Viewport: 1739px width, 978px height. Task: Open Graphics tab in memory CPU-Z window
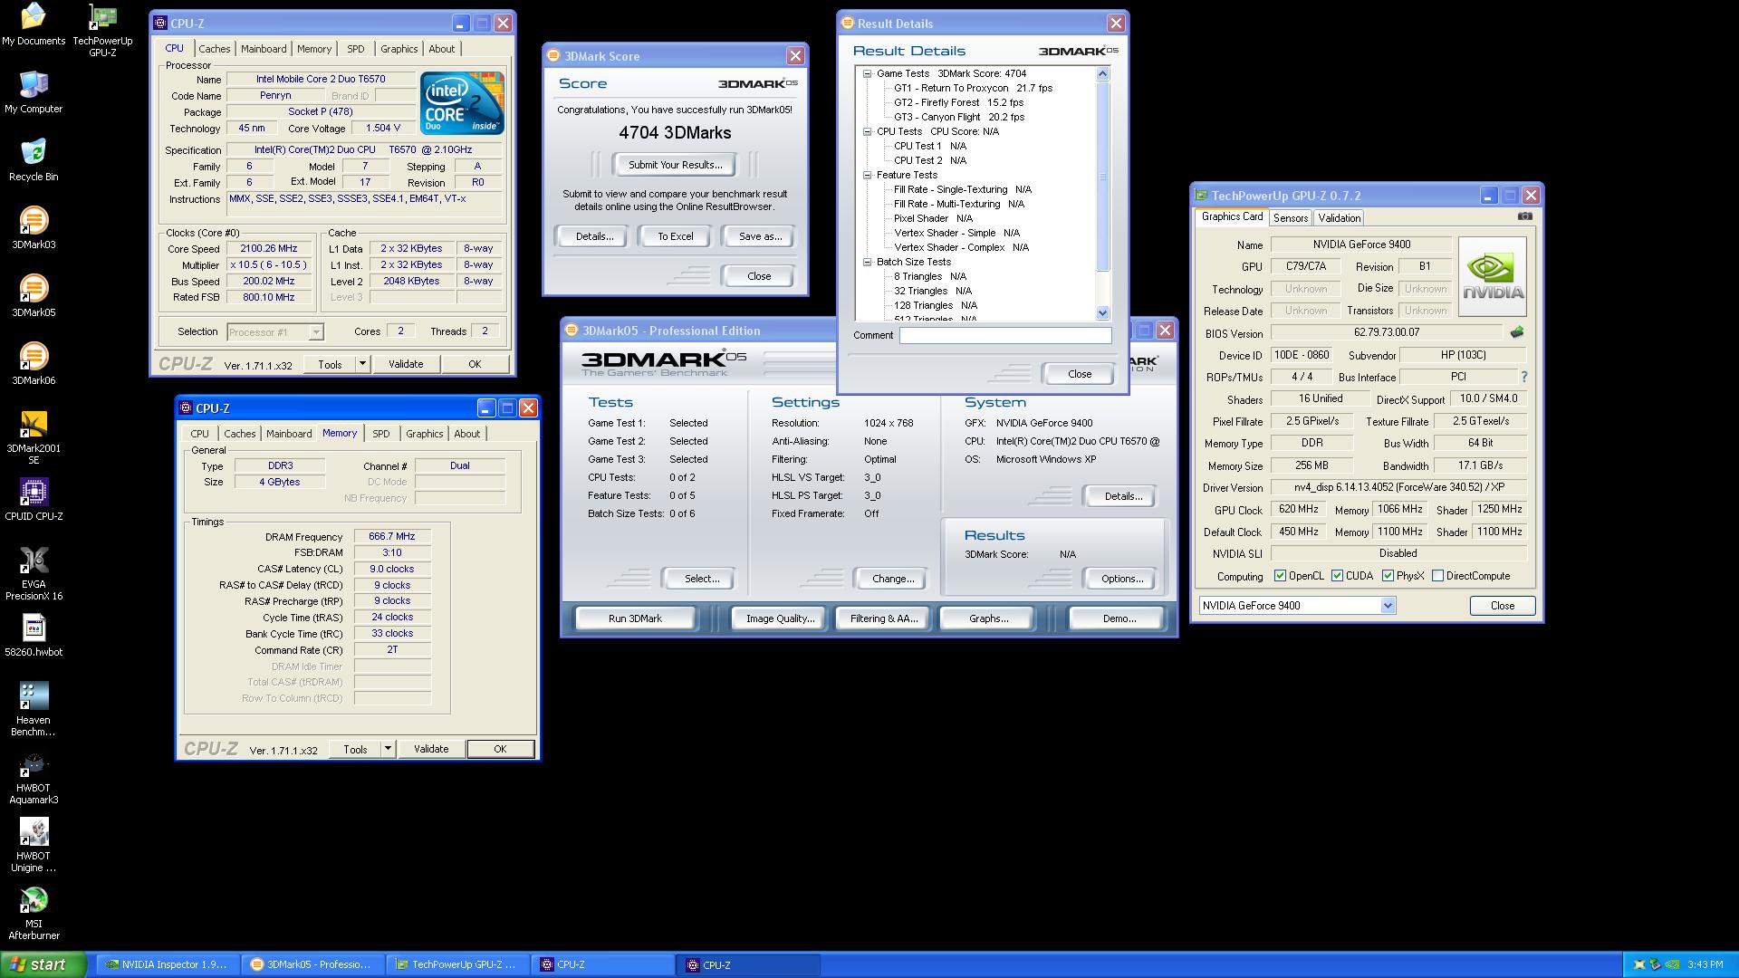tap(425, 434)
